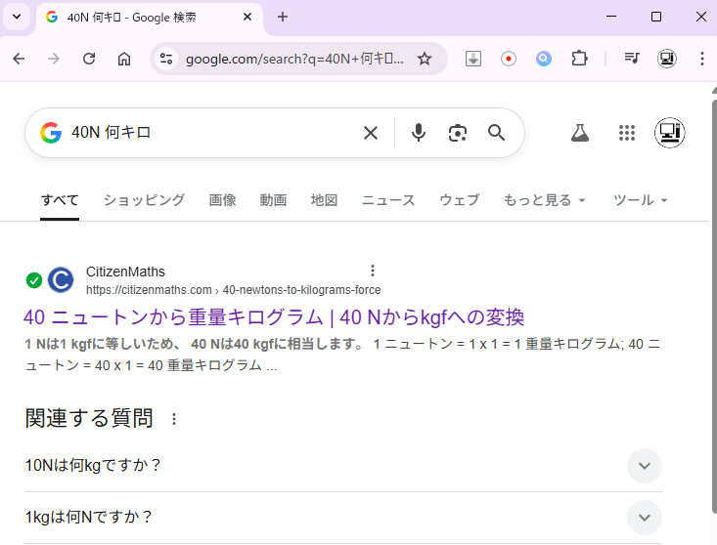The height and width of the screenshot is (545, 717).
Task: Switch to ウェブ tab
Action: [x=459, y=200]
